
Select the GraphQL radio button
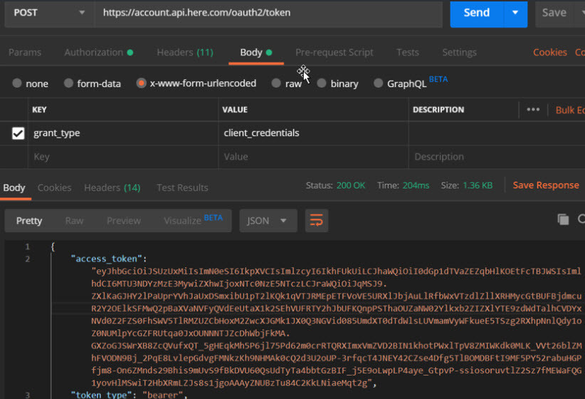point(379,83)
